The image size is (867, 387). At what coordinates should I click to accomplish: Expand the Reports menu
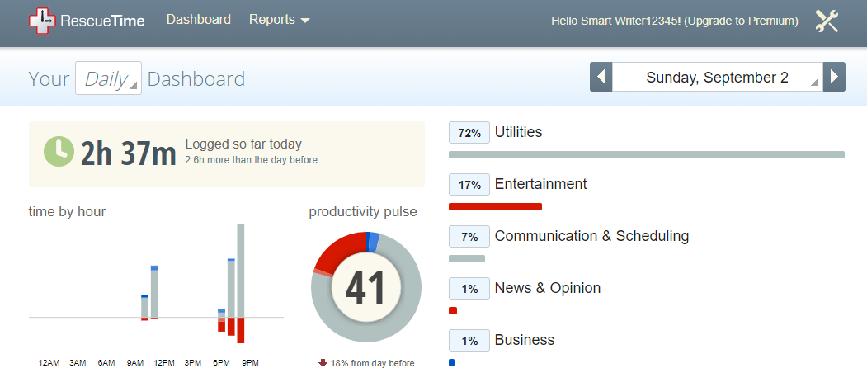[279, 20]
